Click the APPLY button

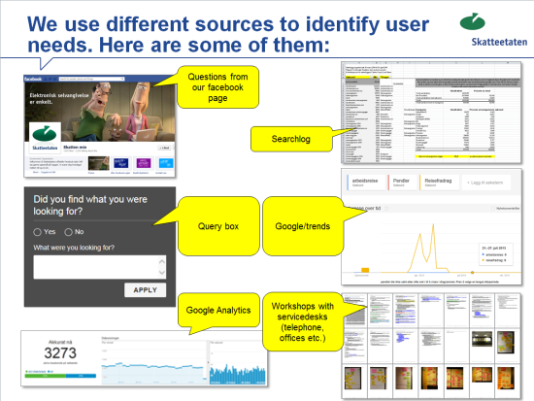pyautogui.click(x=145, y=290)
